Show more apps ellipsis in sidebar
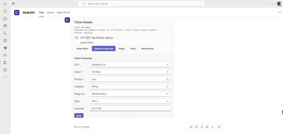Screen dimensions: 283x134 tap(5, 77)
